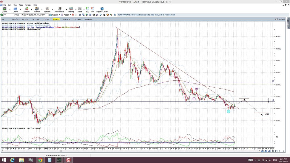Click the Weekly CandleStick Chart legend label

coord(25,23)
